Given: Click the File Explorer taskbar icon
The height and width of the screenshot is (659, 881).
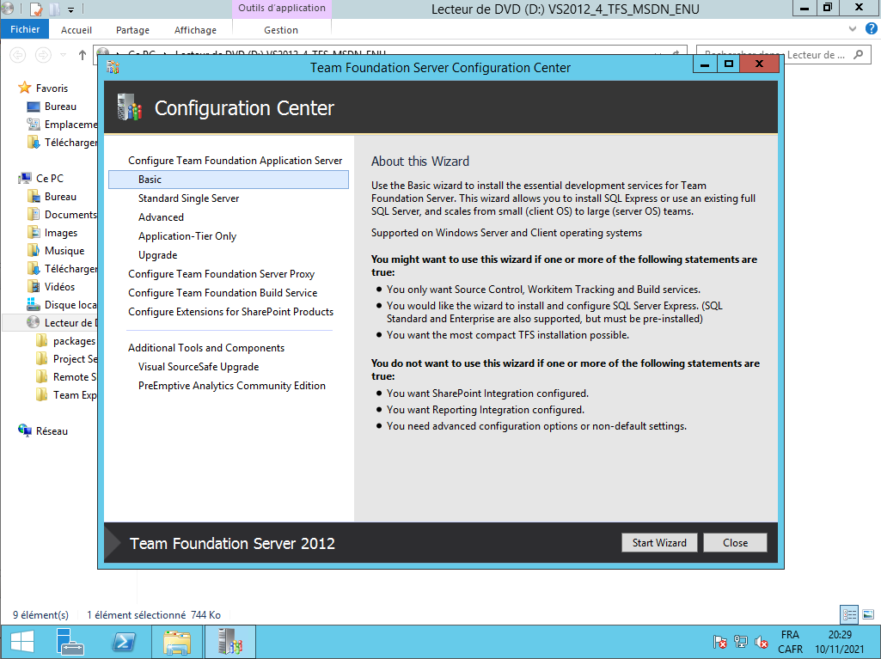Looking at the screenshot, I should coord(177,642).
